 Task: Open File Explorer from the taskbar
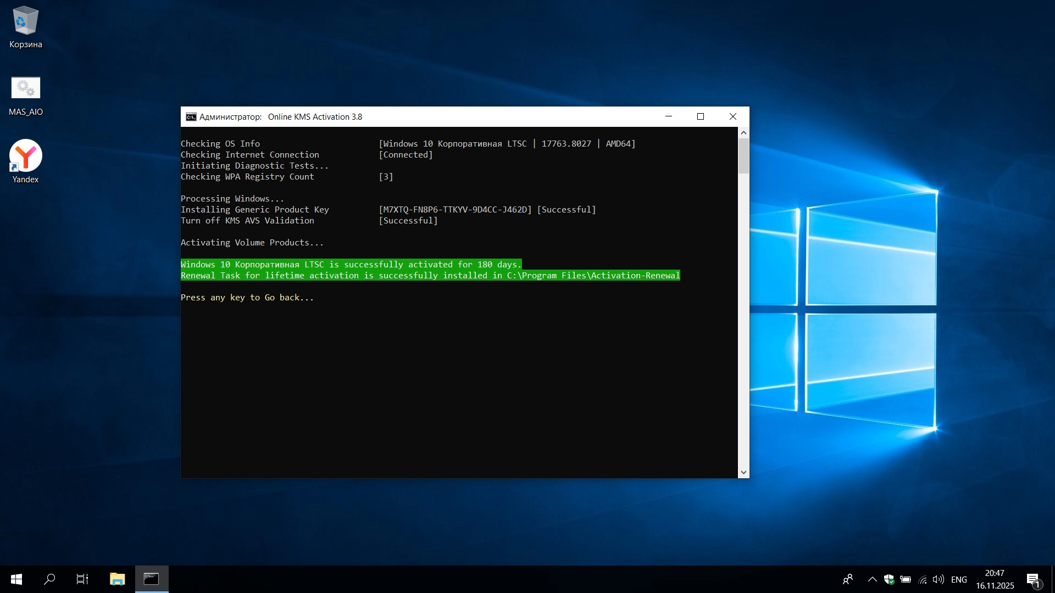click(x=117, y=579)
